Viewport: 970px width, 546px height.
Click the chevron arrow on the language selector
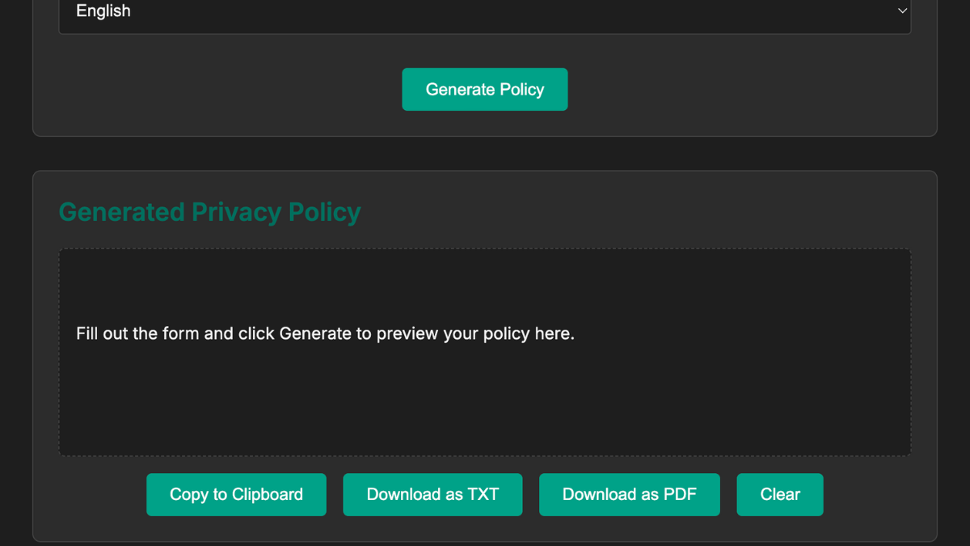pos(902,11)
